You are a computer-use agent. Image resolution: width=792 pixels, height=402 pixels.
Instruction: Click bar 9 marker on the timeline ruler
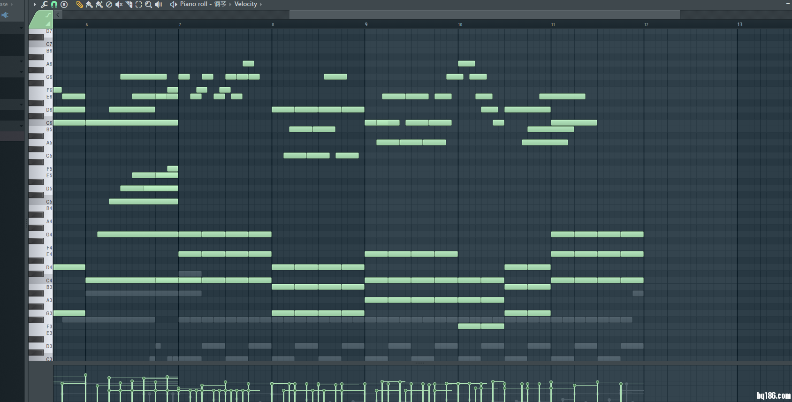click(366, 24)
